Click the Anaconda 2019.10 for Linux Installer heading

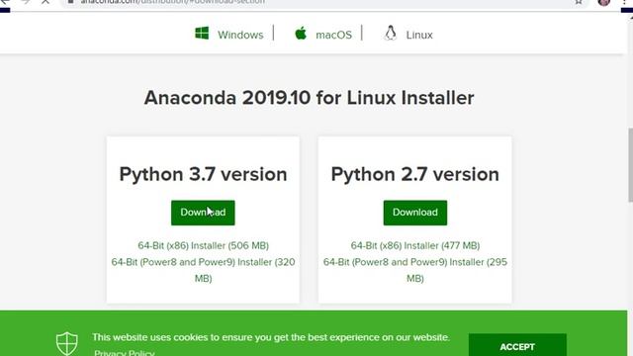(x=310, y=98)
